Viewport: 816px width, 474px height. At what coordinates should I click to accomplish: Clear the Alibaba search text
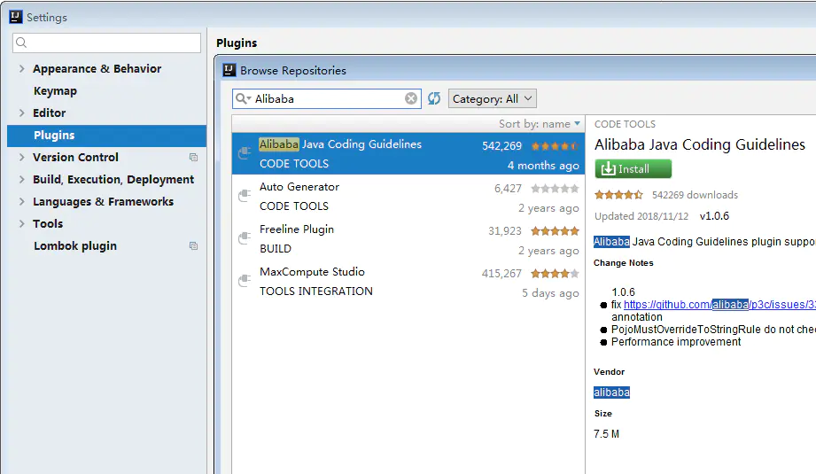tap(411, 98)
